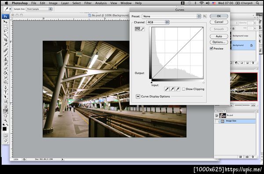264x174 pixels.
Task: Select the Paint Bucket tool
Action: point(6,73)
